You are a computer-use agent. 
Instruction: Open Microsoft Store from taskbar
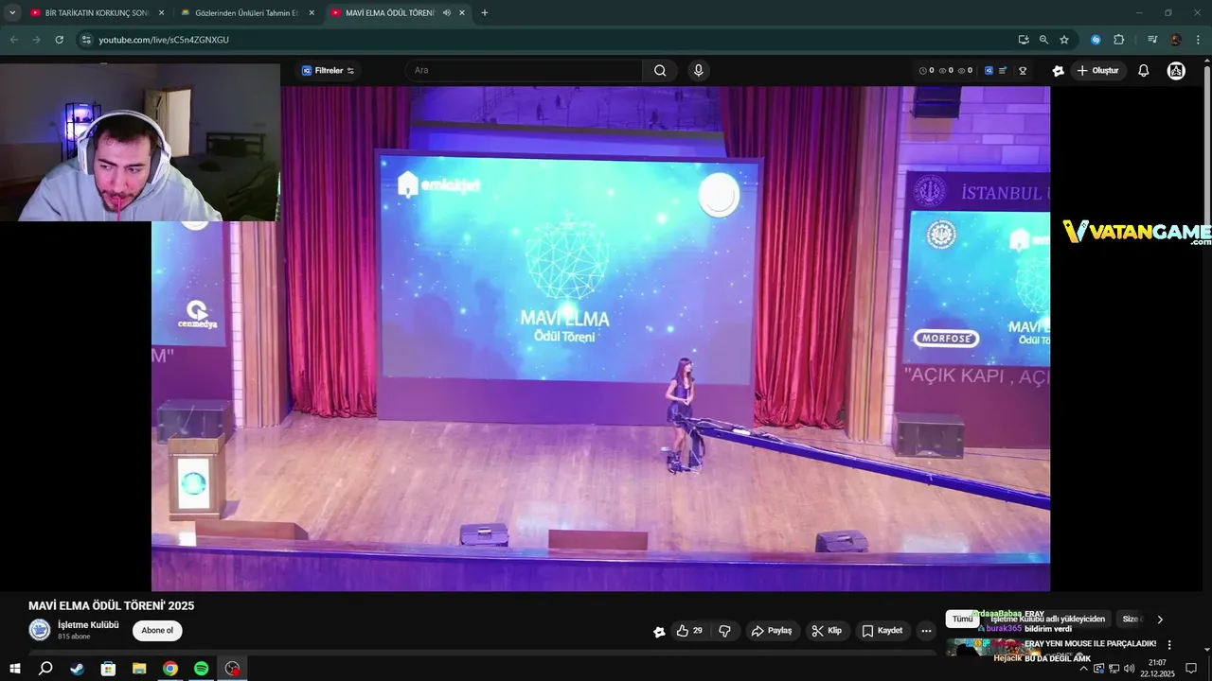[108, 669]
